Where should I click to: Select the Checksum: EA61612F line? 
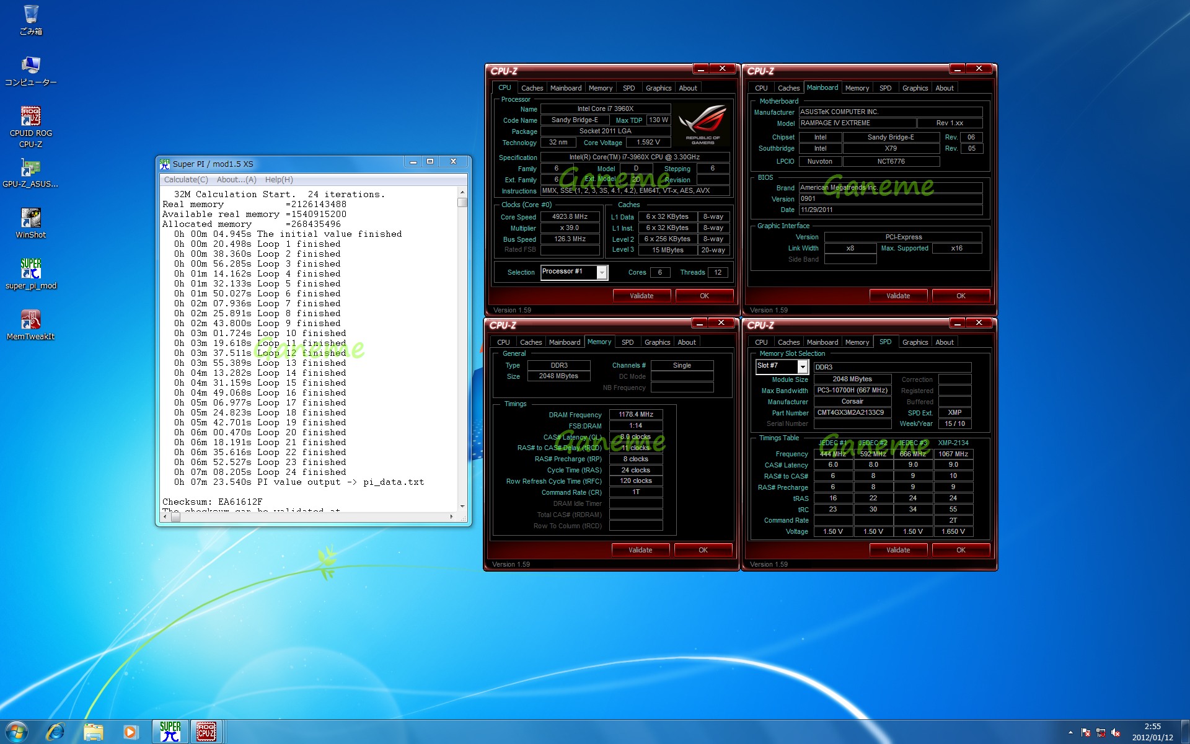(x=213, y=502)
